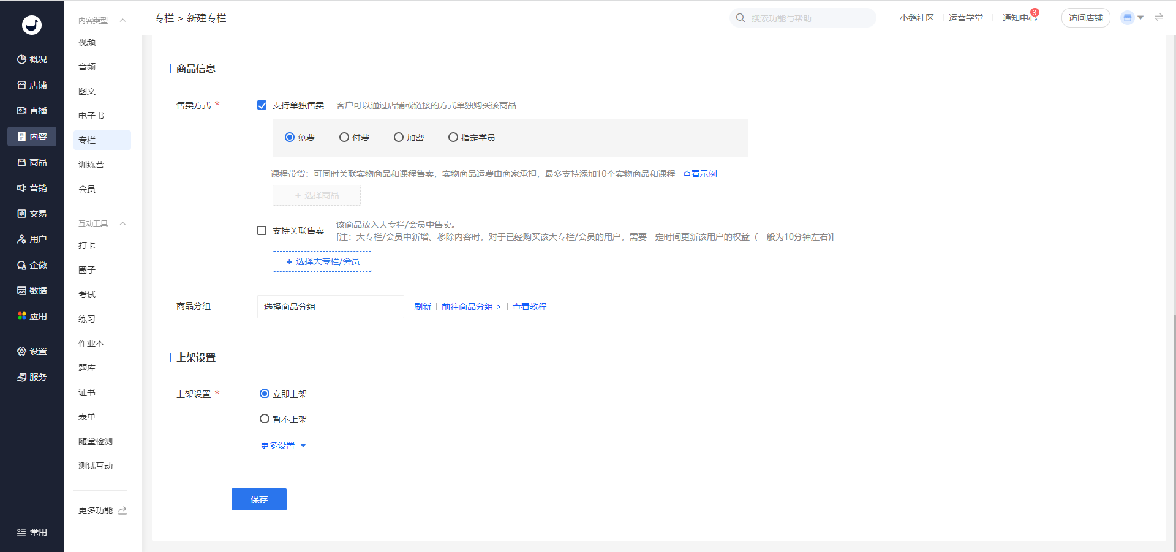Collapse the 内容类型 section
The height and width of the screenshot is (552, 1176).
[123, 20]
